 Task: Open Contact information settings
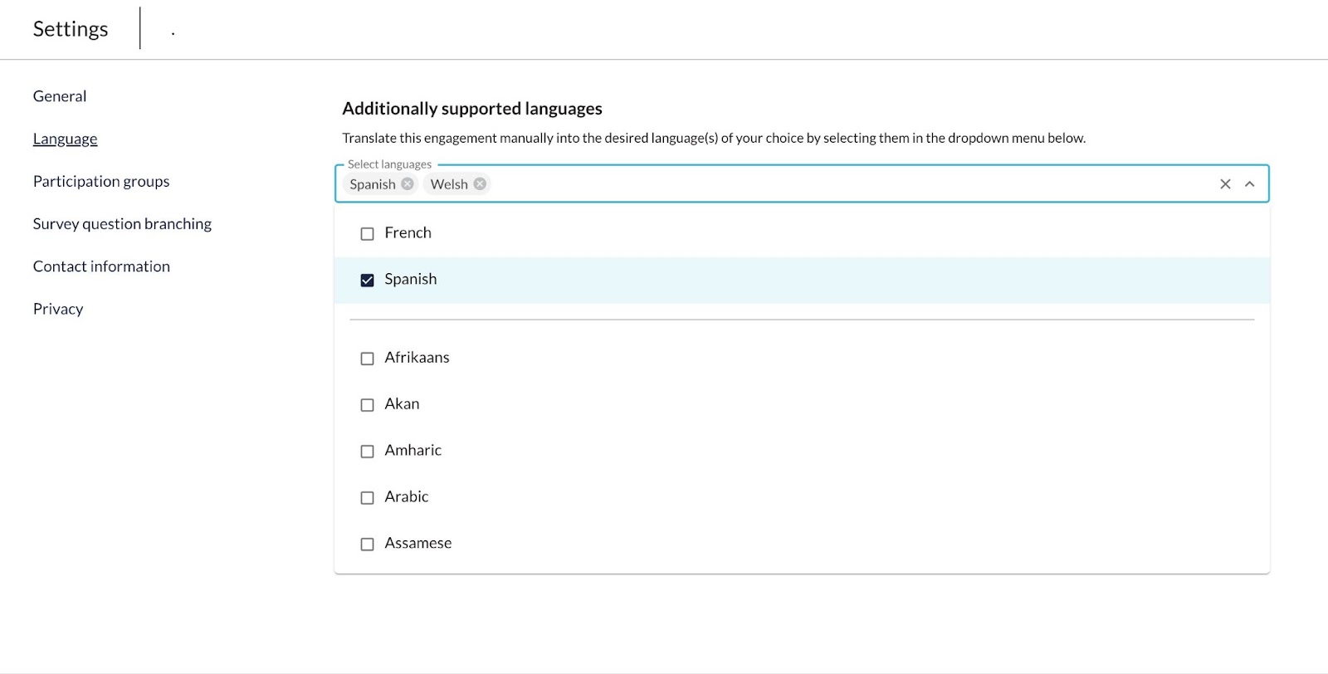click(x=101, y=266)
